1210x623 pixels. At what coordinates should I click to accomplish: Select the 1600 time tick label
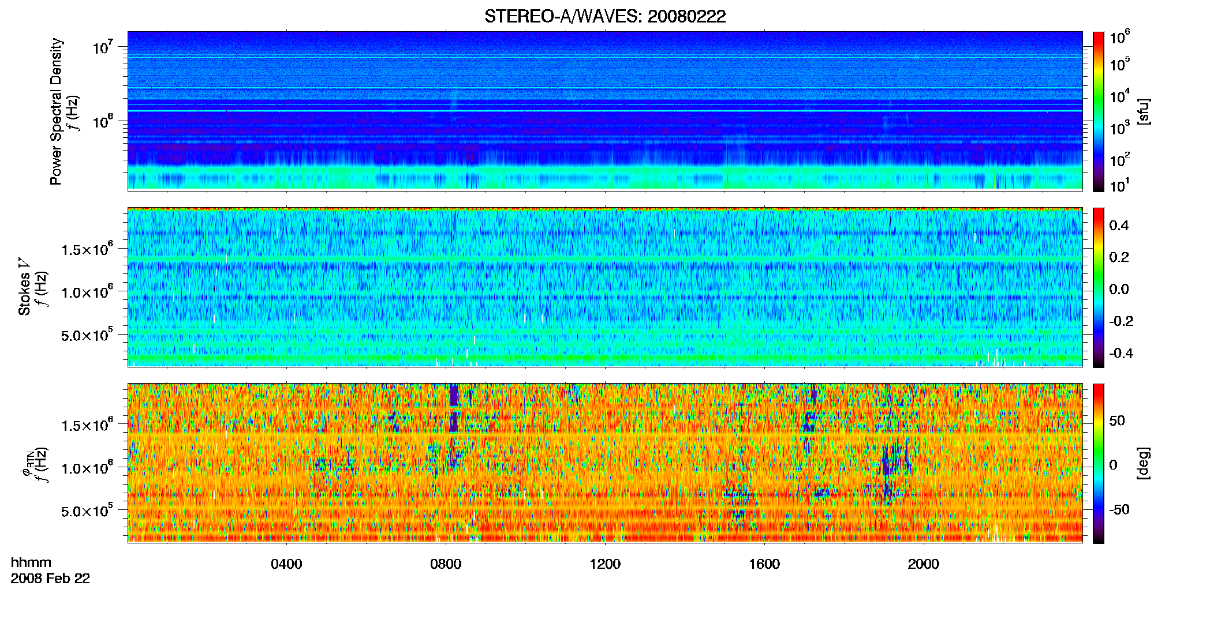(764, 564)
